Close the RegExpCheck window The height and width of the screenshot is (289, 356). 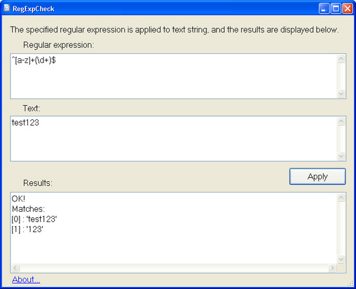pos(348,8)
